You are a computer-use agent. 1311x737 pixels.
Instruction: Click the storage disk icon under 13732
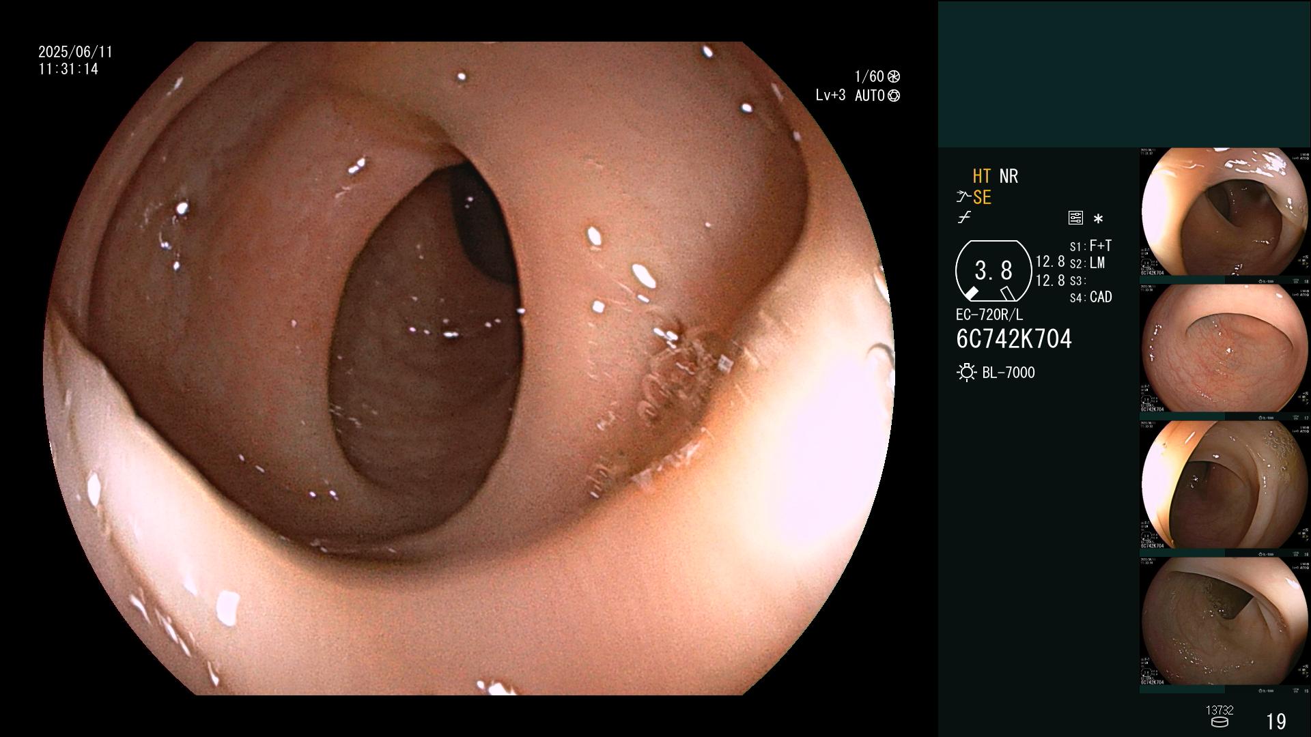coord(1219,722)
